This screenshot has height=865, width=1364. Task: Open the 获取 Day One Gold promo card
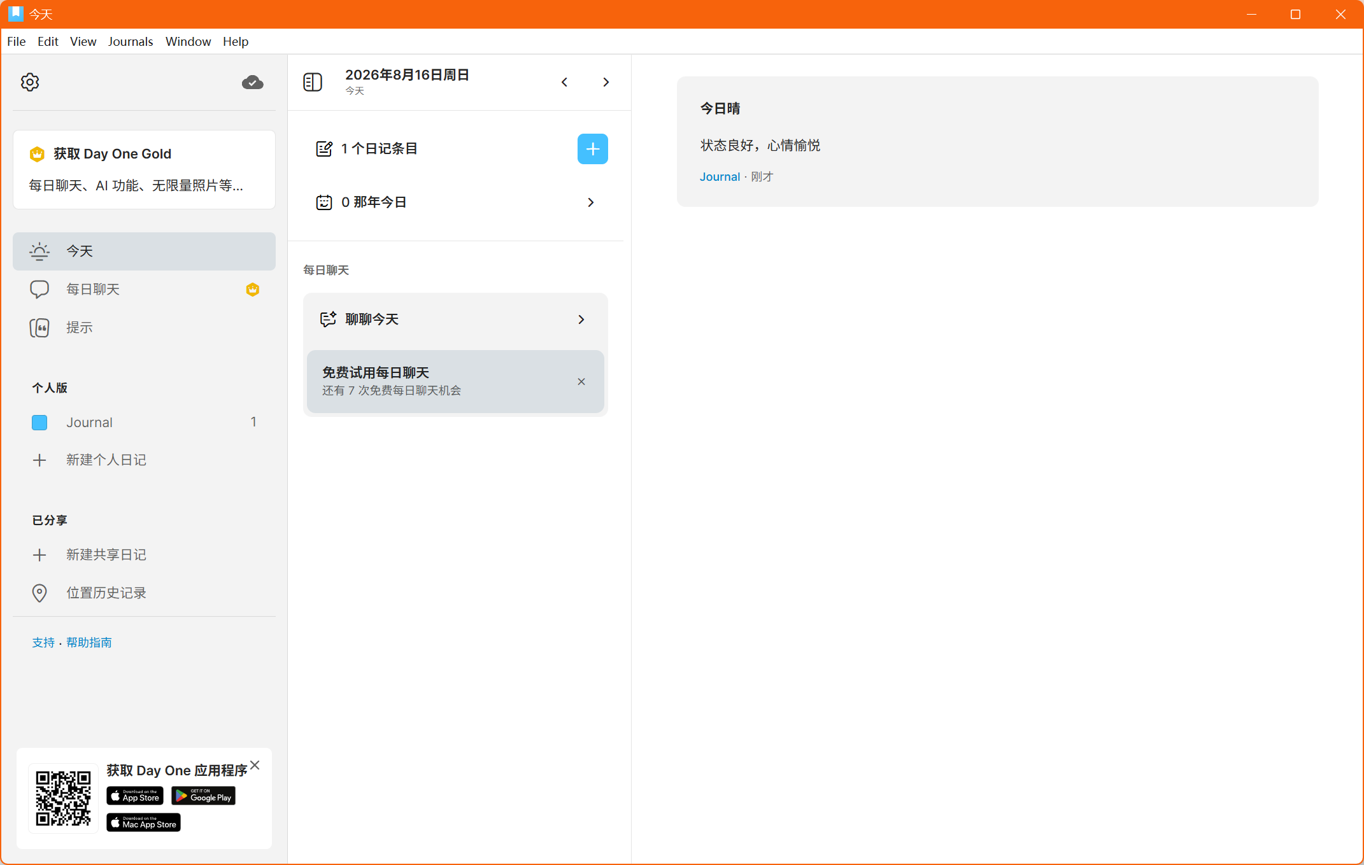[x=144, y=169]
